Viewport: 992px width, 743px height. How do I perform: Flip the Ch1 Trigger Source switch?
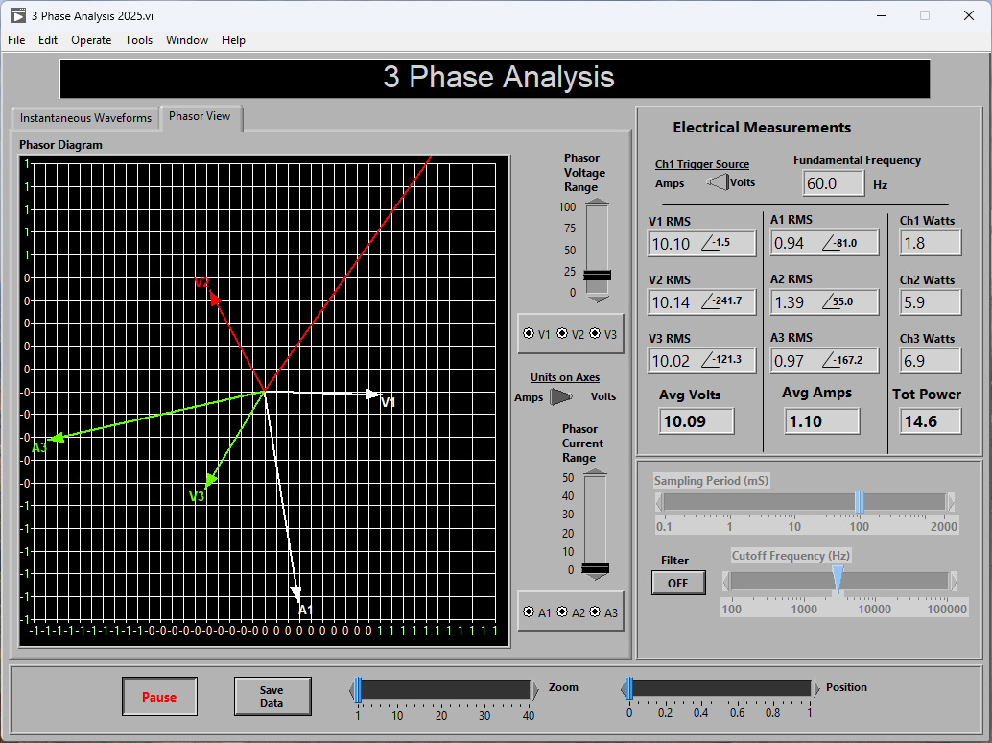[x=717, y=181]
